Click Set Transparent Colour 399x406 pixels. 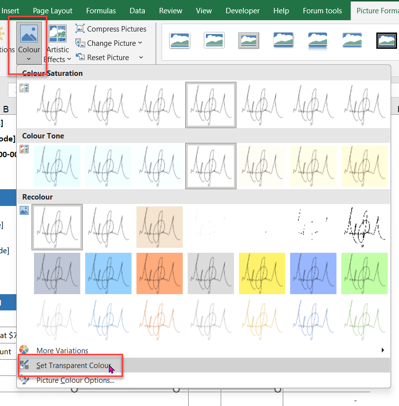click(x=74, y=366)
